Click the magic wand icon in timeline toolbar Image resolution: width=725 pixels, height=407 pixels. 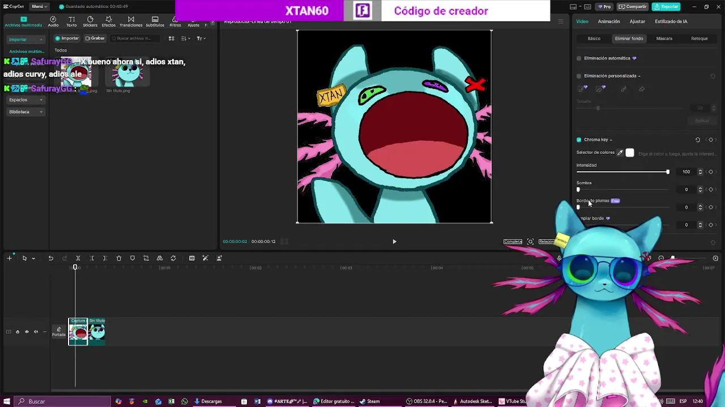pos(206,258)
